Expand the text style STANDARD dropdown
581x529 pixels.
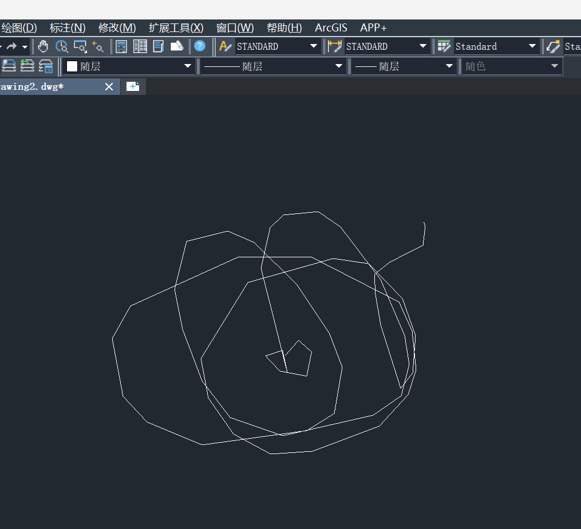coord(314,46)
